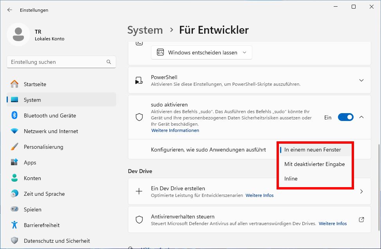
Task: Disable the sudo aktivieren toggle
Action: point(345,117)
